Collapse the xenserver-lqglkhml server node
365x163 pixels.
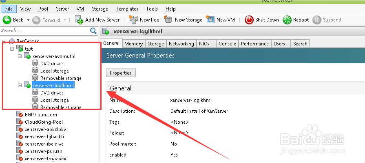coord(20,86)
